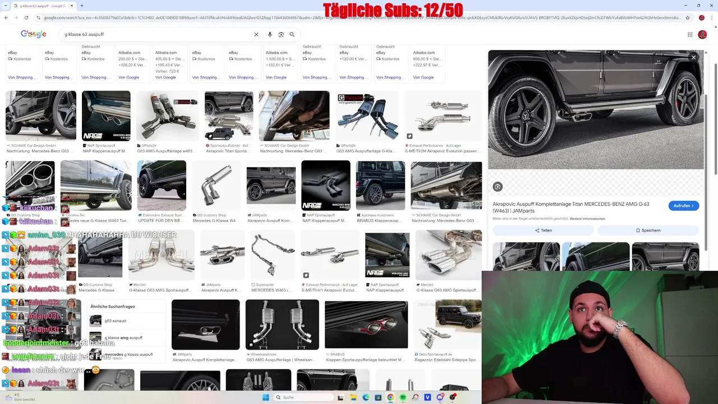Save the image with Speichern
Screen dimensions: 718x404
coord(648,230)
